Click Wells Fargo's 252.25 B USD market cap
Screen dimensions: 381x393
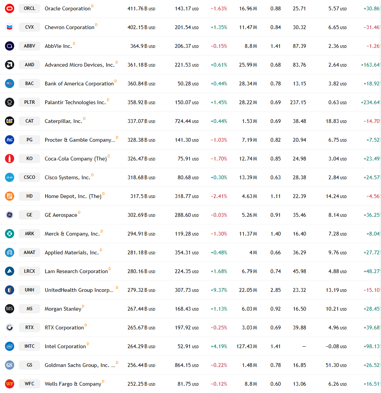click(141, 384)
